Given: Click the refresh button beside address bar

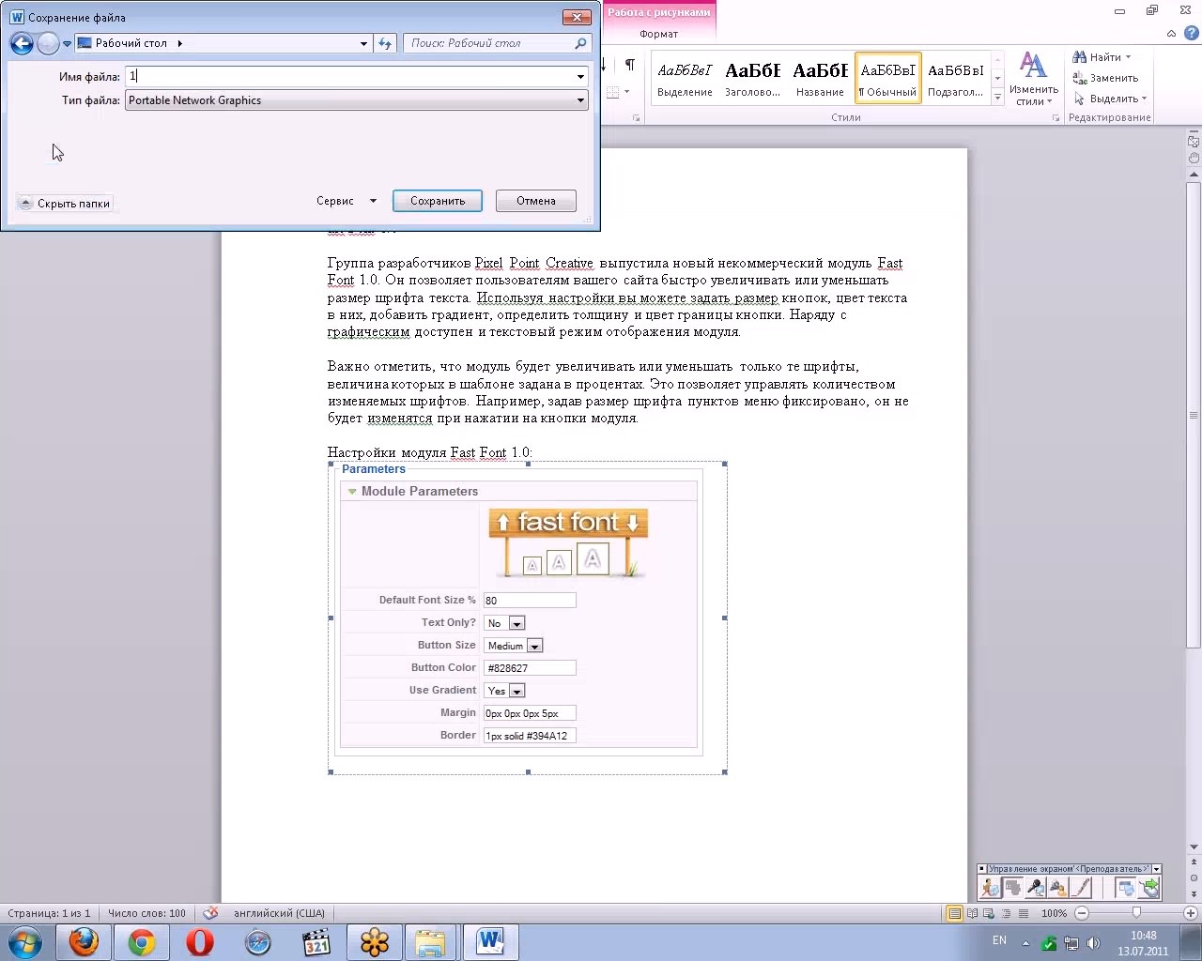Looking at the screenshot, I should click(384, 43).
